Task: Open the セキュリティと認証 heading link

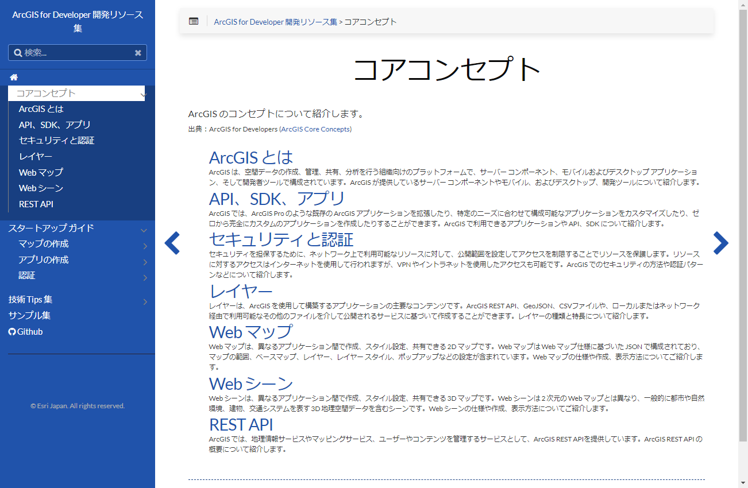Action: 282,239
